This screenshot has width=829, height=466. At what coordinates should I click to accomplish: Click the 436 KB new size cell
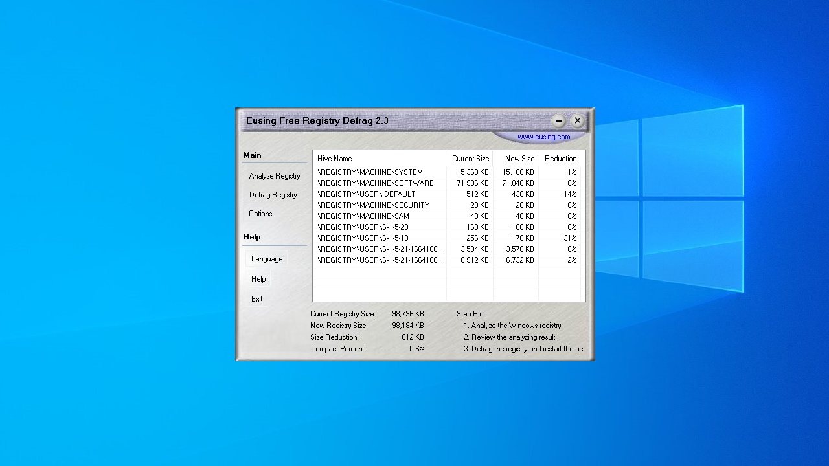[x=523, y=194]
